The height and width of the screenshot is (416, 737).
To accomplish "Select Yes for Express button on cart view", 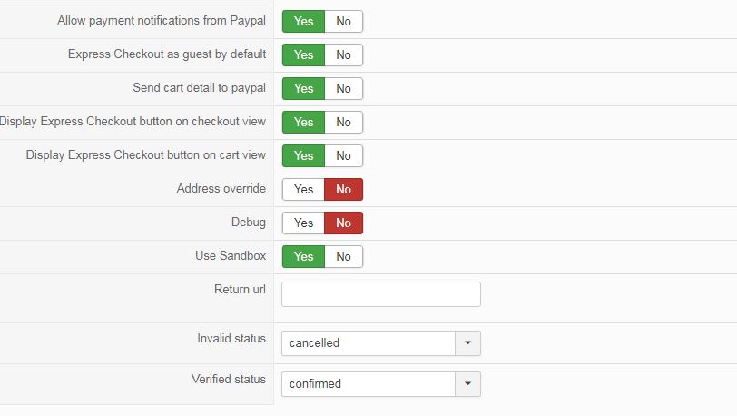I will 303,155.
